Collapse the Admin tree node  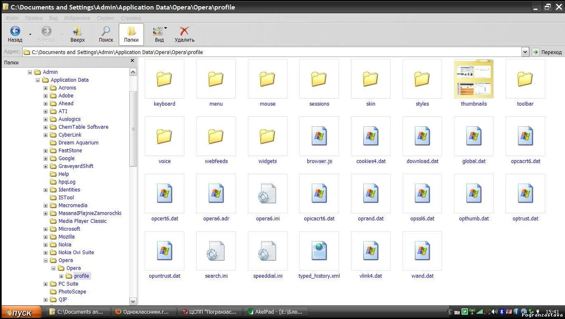tap(30, 72)
